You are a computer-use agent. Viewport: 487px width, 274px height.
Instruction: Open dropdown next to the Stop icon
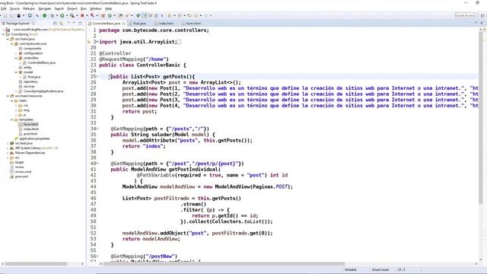pyautogui.click(x=86, y=15)
